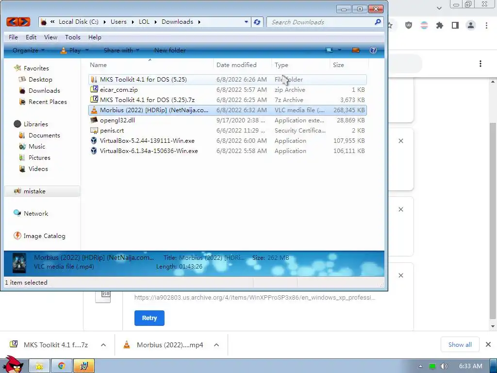Open the Explorer help question mark icon
Image resolution: width=497 pixels, height=373 pixels.
coord(373,50)
